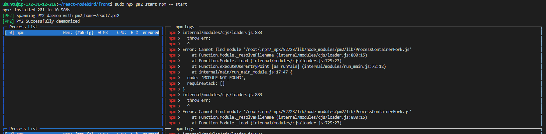Click the second Process List header at bottom
The image size is (546, 134).
(23, 129)
